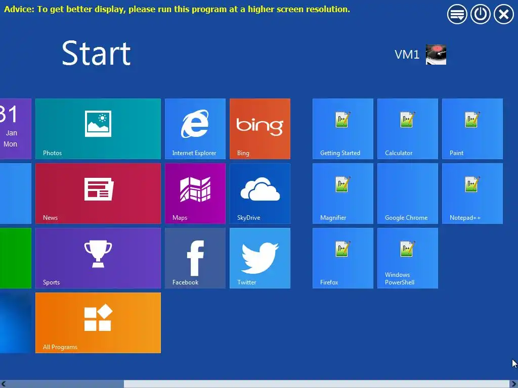Viewport: 518px width, 388px height.
Task: Launch the Magnifier tile
Action: pyautogui.click(x=343, y=193)
